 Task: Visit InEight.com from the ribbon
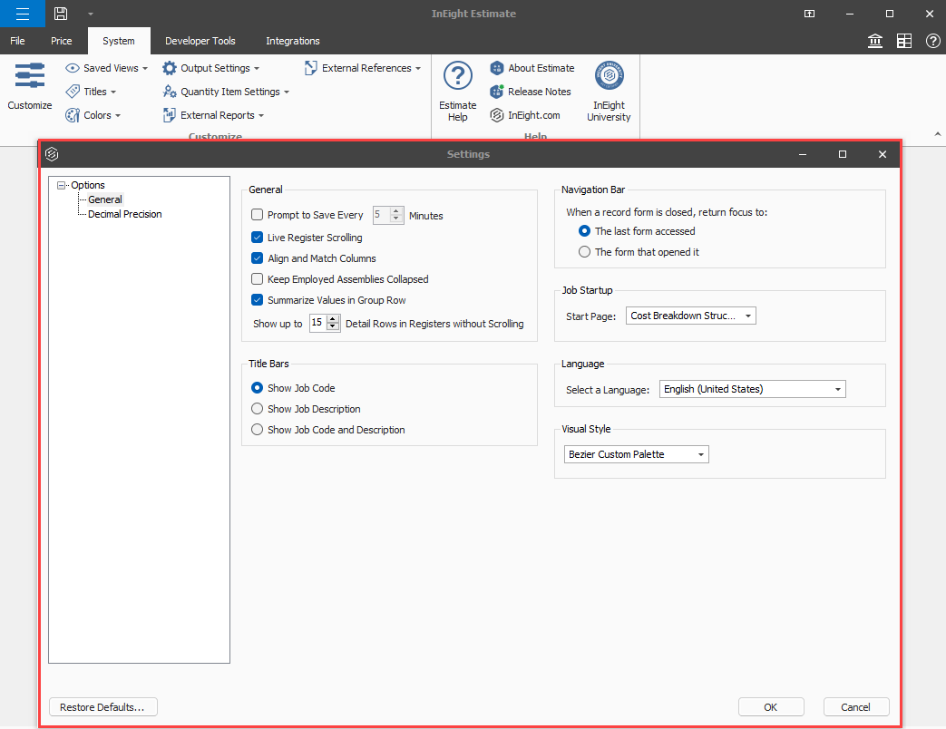pos(525,115)
